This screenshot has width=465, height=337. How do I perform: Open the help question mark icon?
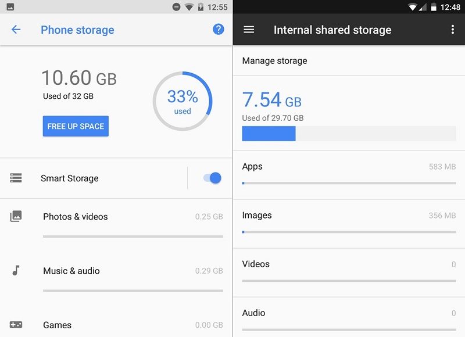click(x=219, y=29)
